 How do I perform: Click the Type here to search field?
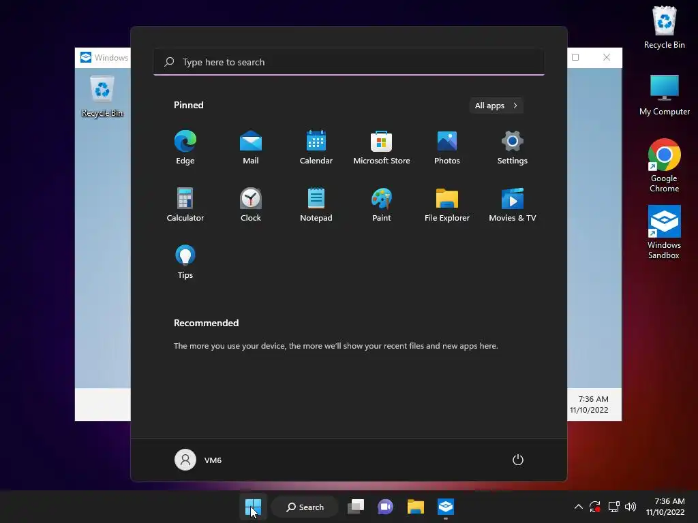coord(349,62)
